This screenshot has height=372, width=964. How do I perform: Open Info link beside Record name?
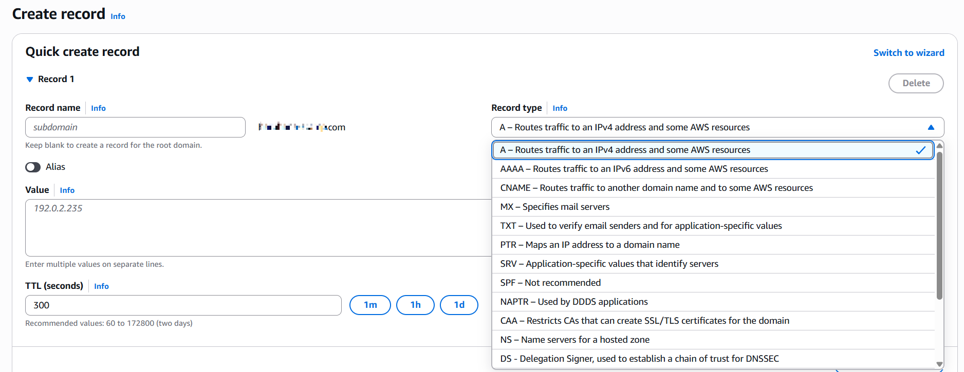point(98,108)
